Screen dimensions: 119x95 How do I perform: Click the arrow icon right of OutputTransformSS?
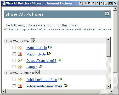tap(60, 60)
